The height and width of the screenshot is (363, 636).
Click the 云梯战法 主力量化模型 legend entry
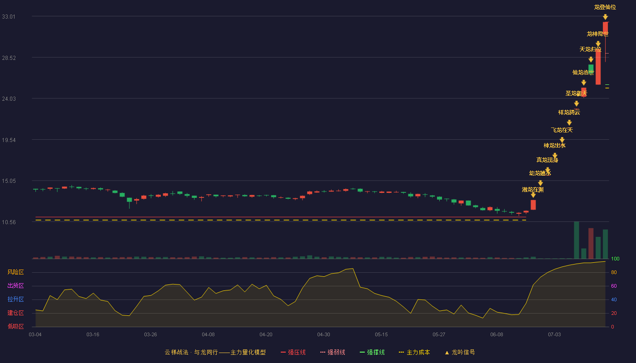pyautogui.click(x=215, y=352)
